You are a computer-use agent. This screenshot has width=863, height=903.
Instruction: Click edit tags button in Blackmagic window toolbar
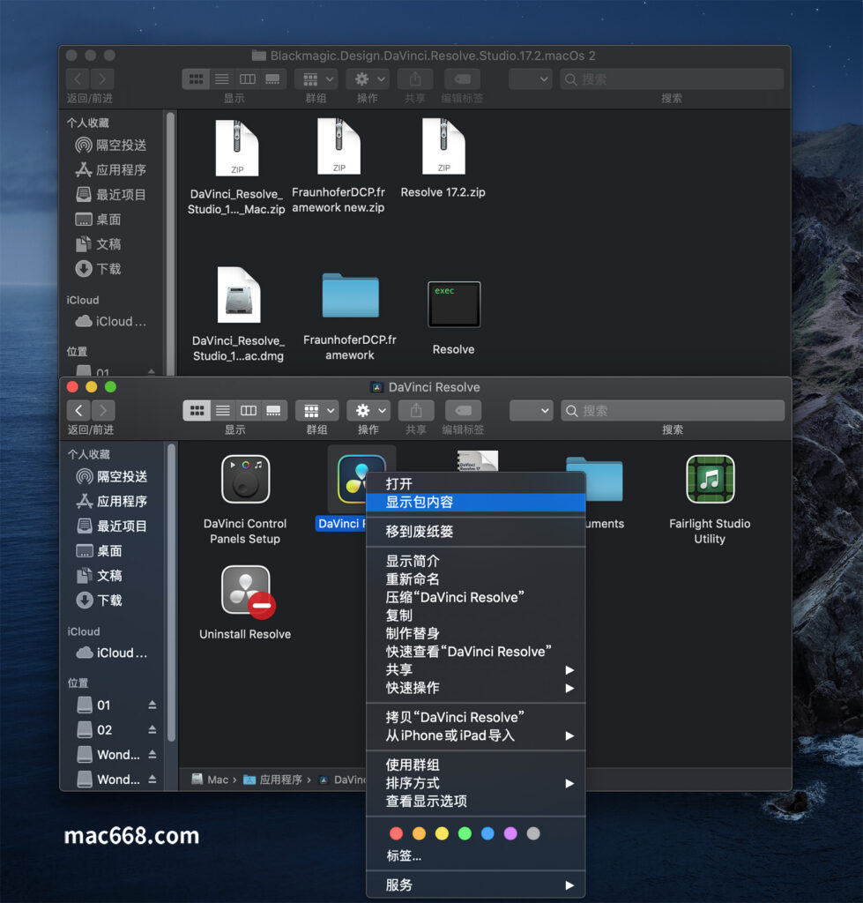(x=462, y=78)
